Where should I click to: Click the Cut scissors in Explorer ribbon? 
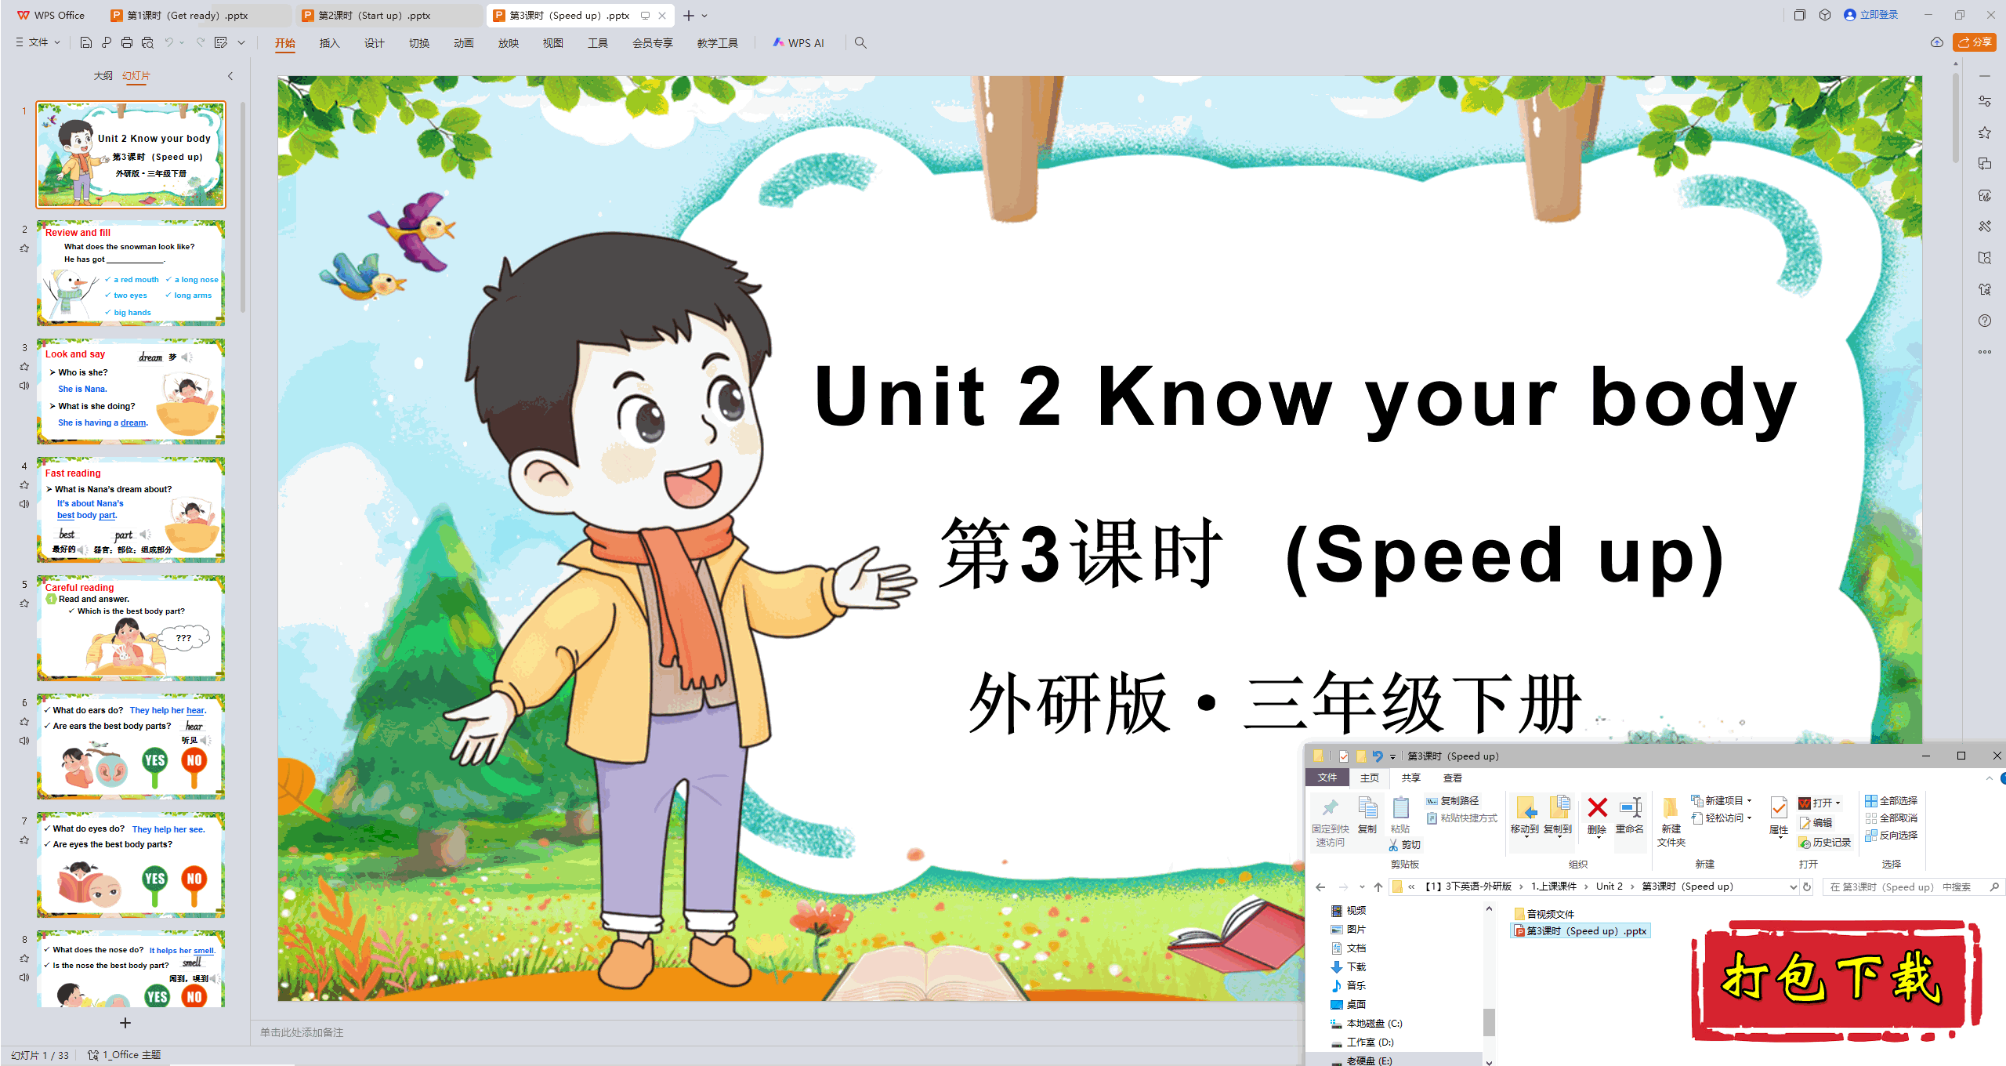[1405, 845]
